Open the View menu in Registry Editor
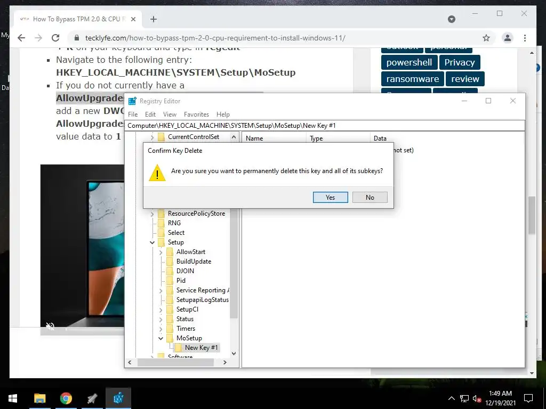The width and height of the screenshot is (546, 409). [170, 114]
